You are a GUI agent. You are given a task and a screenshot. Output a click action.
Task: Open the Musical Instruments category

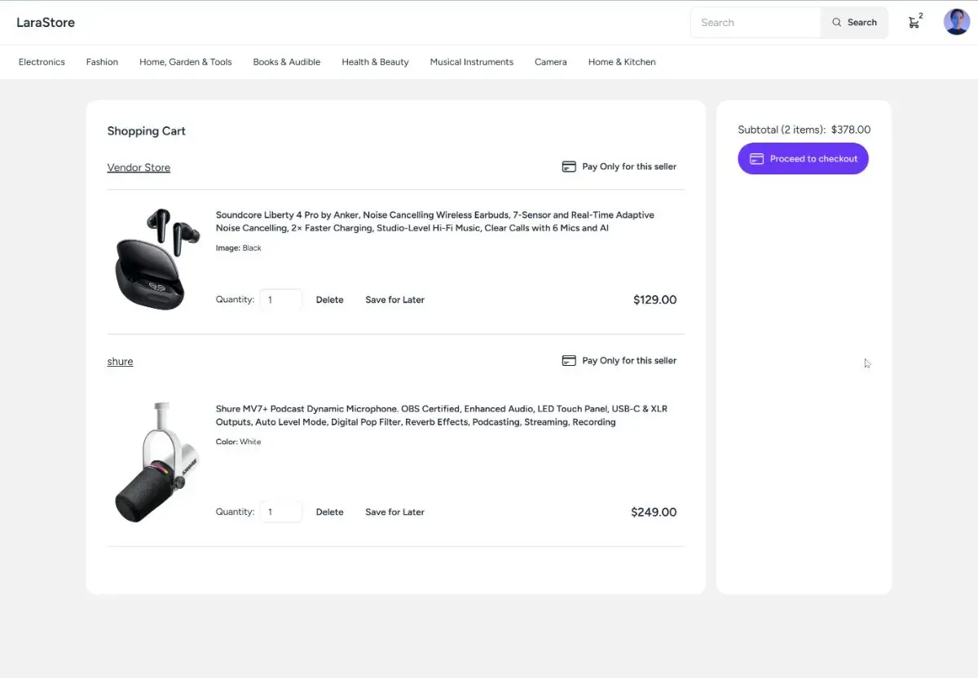(471, 62)
